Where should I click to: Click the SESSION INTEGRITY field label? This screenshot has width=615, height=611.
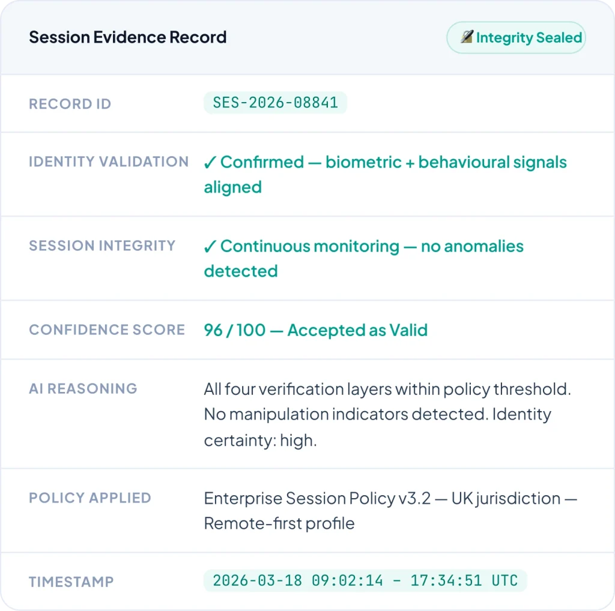tap(102, 245)
